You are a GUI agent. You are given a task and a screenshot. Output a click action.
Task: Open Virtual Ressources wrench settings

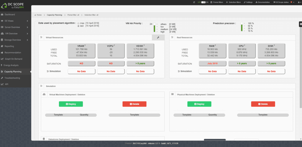point(158,38)
